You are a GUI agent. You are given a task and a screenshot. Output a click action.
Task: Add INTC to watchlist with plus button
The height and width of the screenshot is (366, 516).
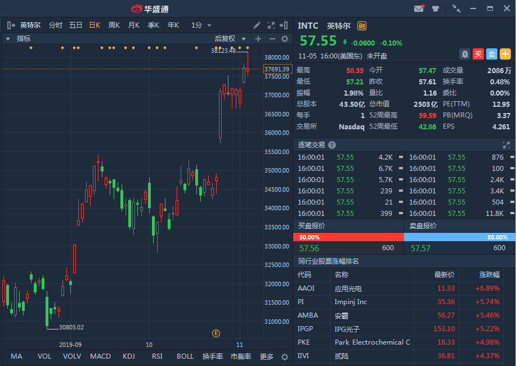pos(505,54)
